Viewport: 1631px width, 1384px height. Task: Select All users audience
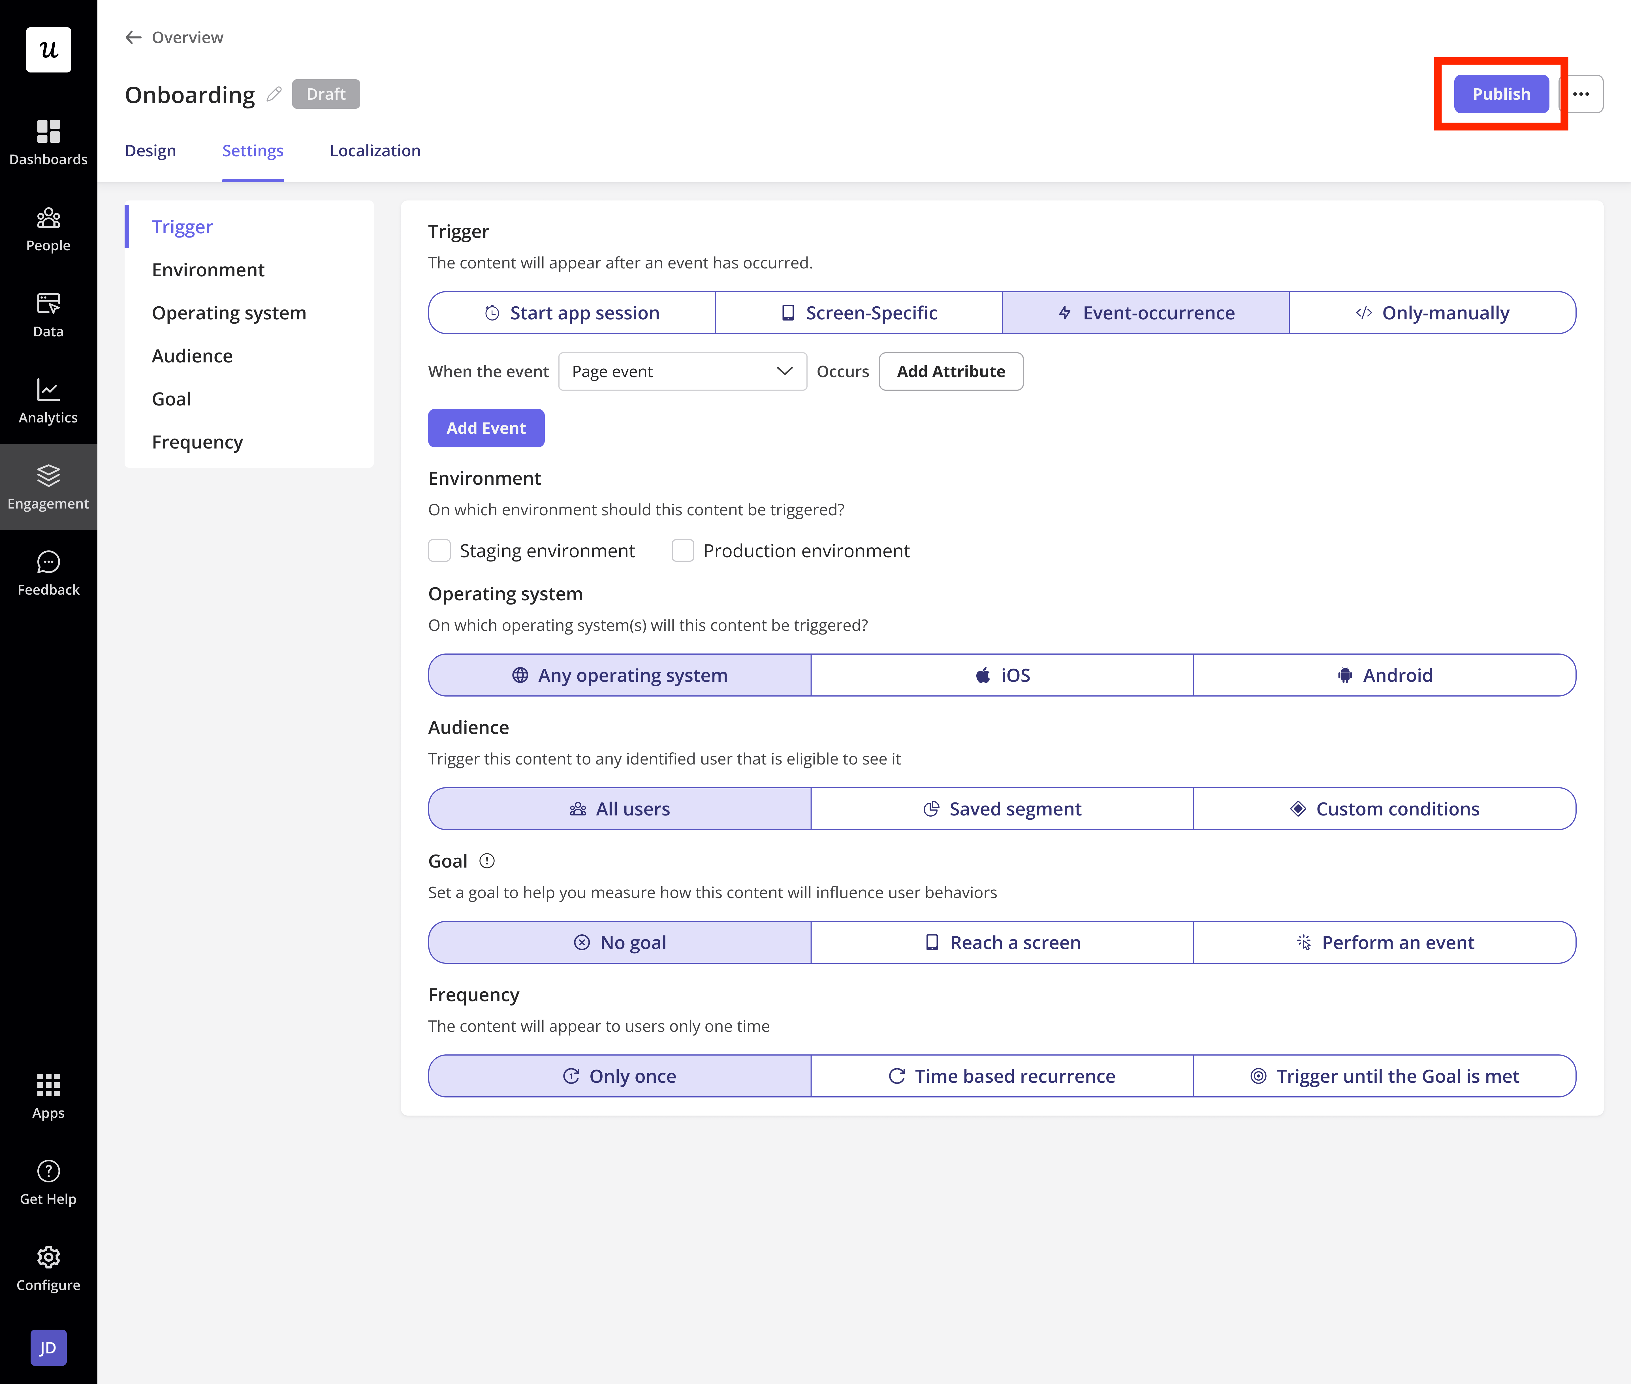(620, 809)
